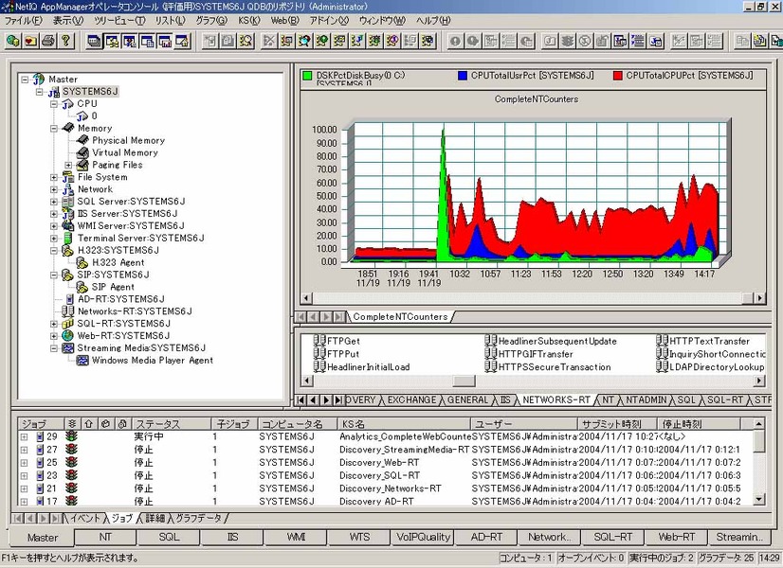This screenshot has width=783, height=568.
Task: Select the HTTPGIFTransfer script icon
Action: click(x=490, y=353)
